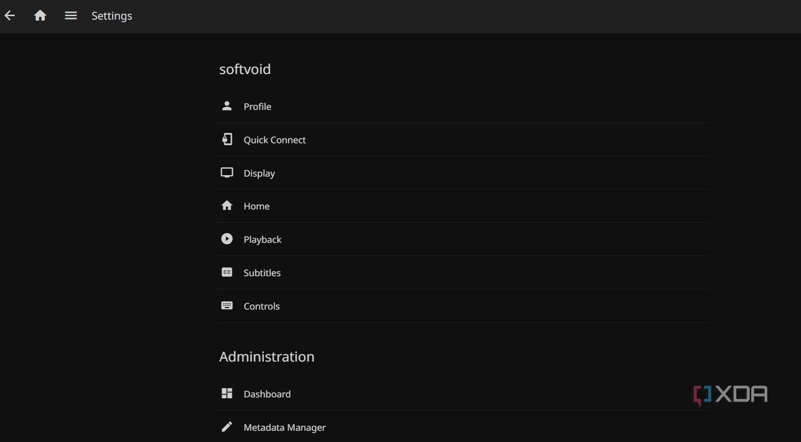Click the softvoid username heading
Image resolution: width=801 pixels, height=442 pixels.
[x=245, y=69]
